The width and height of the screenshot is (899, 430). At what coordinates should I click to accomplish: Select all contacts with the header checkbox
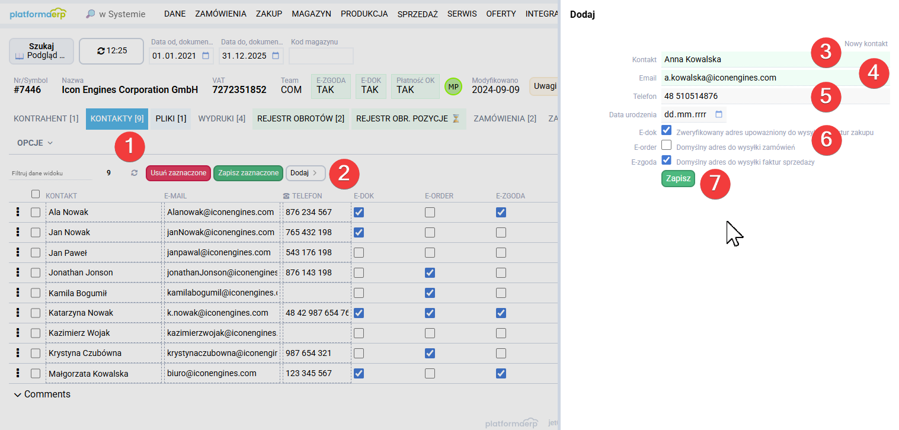tap(36, 194)
